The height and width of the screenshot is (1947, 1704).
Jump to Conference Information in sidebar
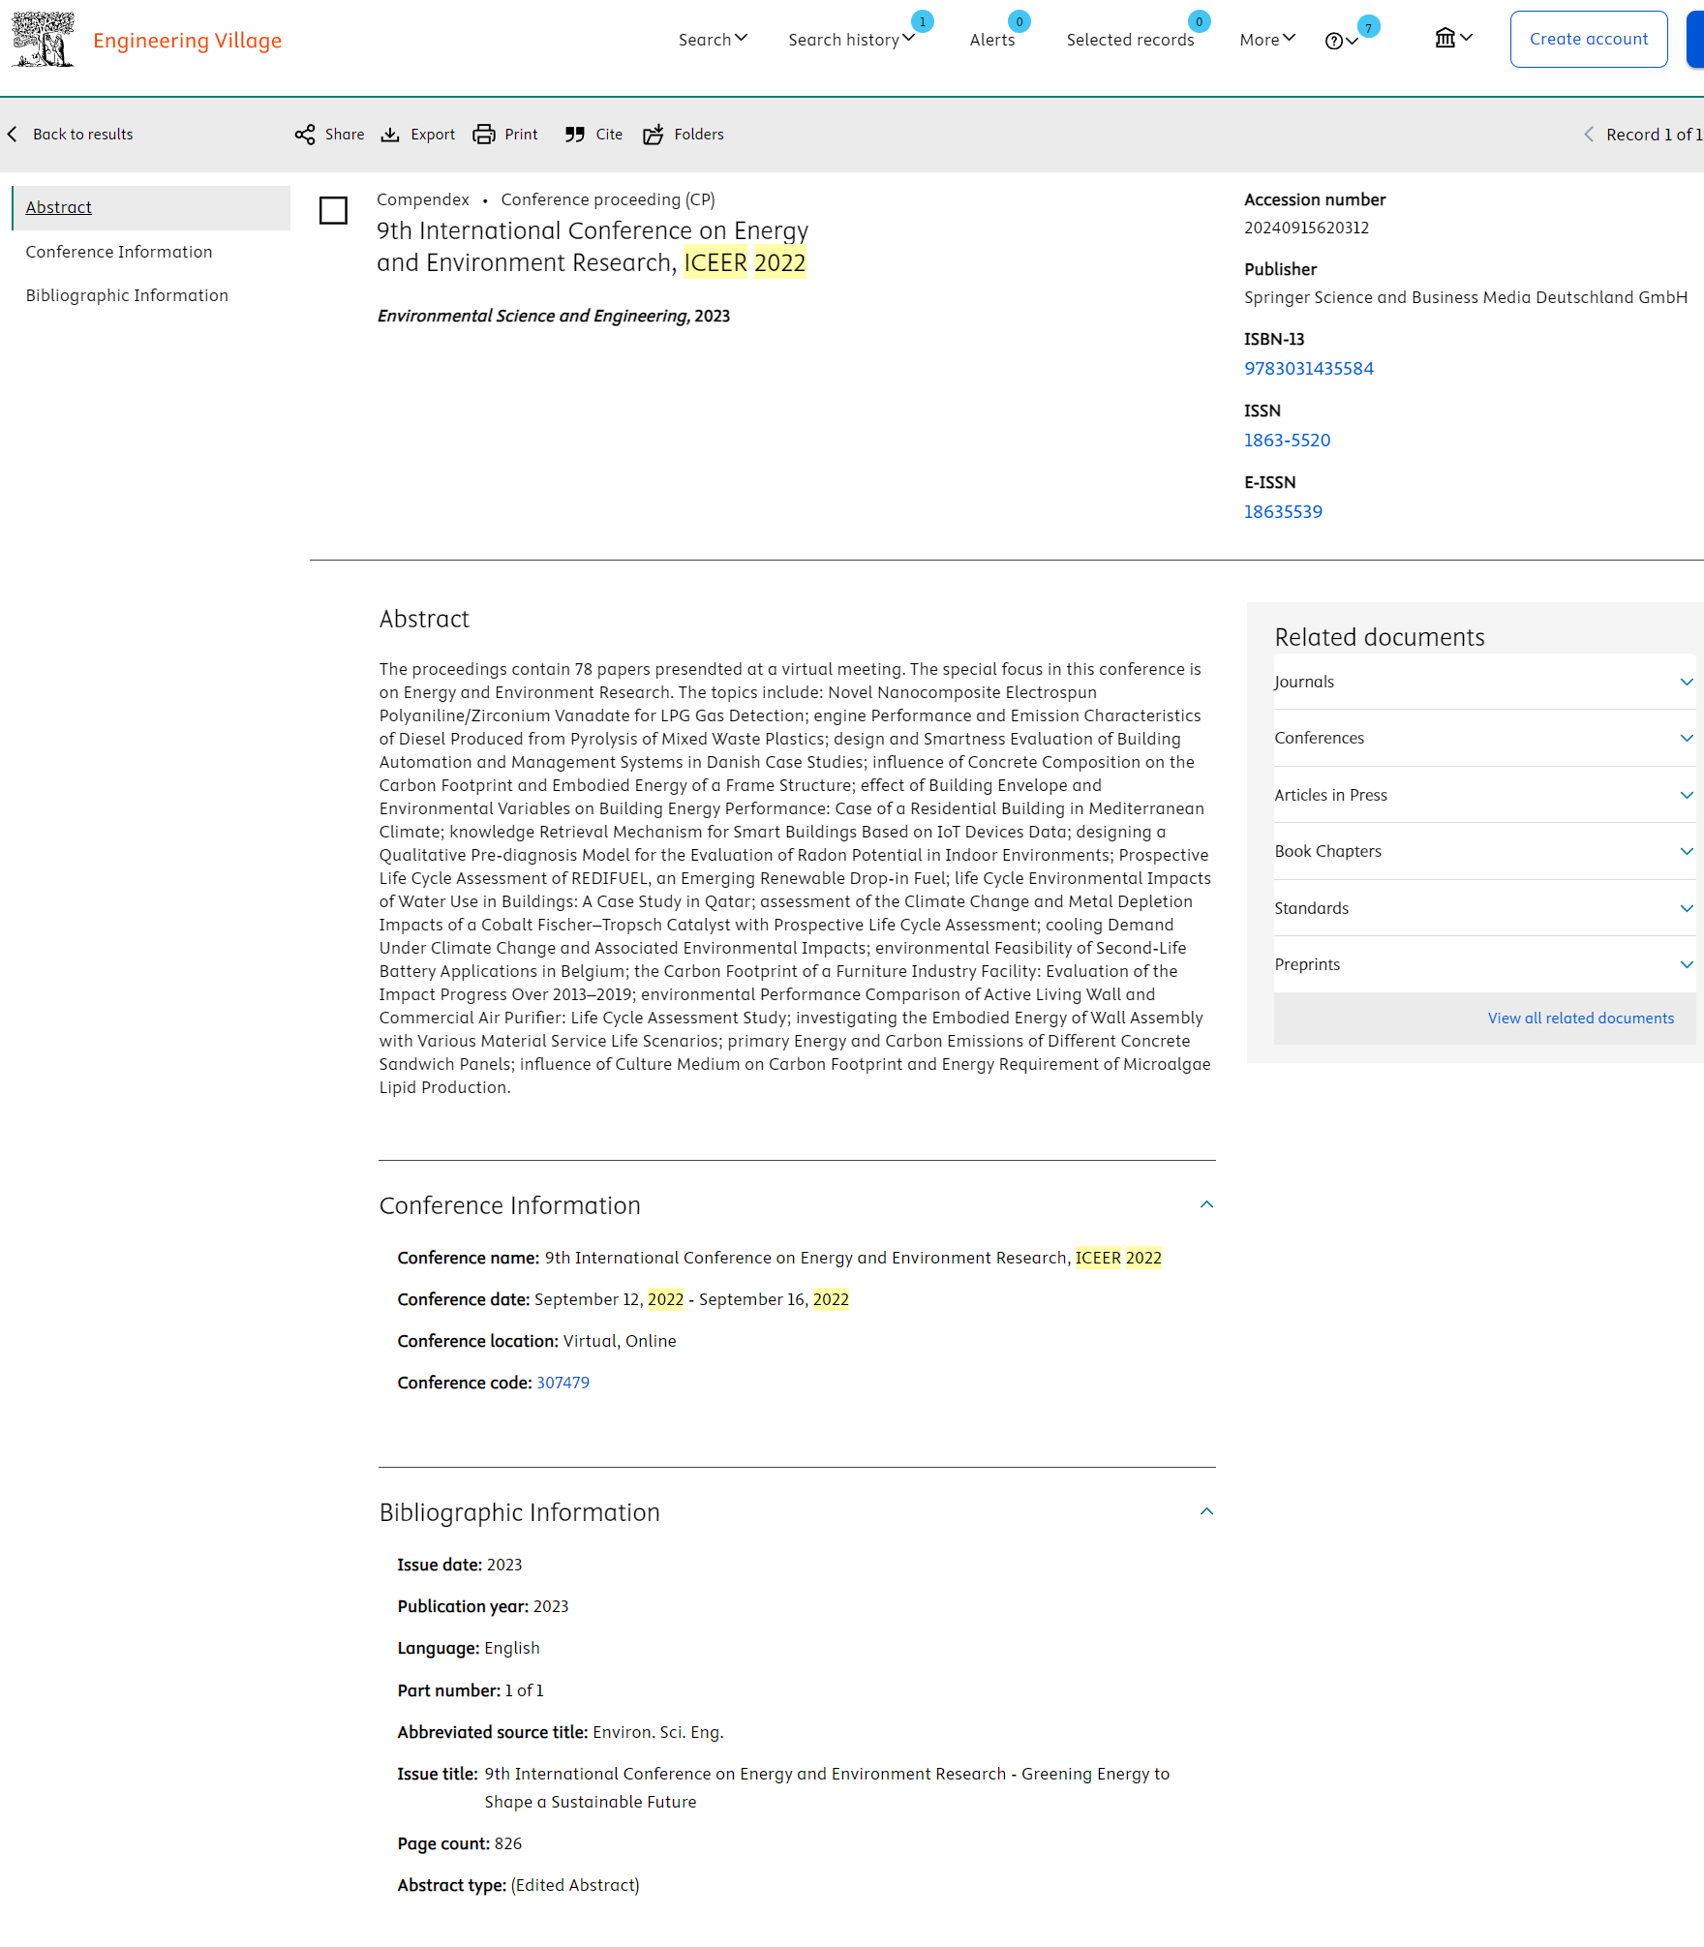coord(119,252)
